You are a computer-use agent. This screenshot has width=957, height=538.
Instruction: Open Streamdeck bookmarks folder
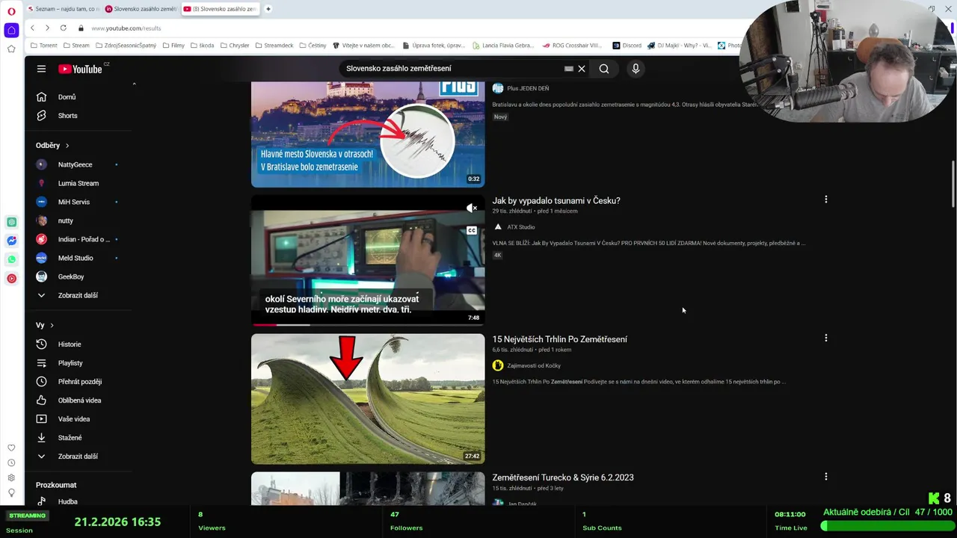274,46
